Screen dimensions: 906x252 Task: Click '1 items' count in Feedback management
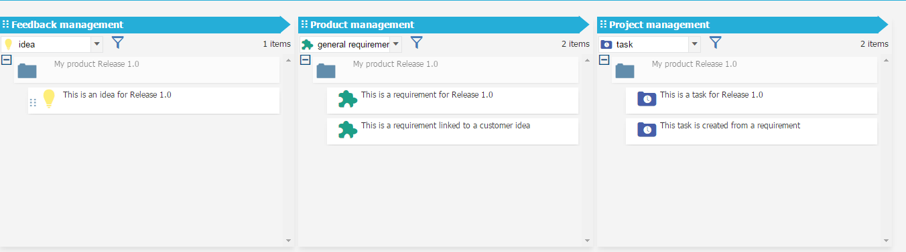pos(277,44)
